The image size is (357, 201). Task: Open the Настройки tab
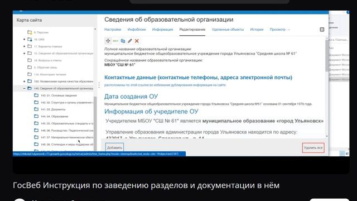[x=113, y=30]
